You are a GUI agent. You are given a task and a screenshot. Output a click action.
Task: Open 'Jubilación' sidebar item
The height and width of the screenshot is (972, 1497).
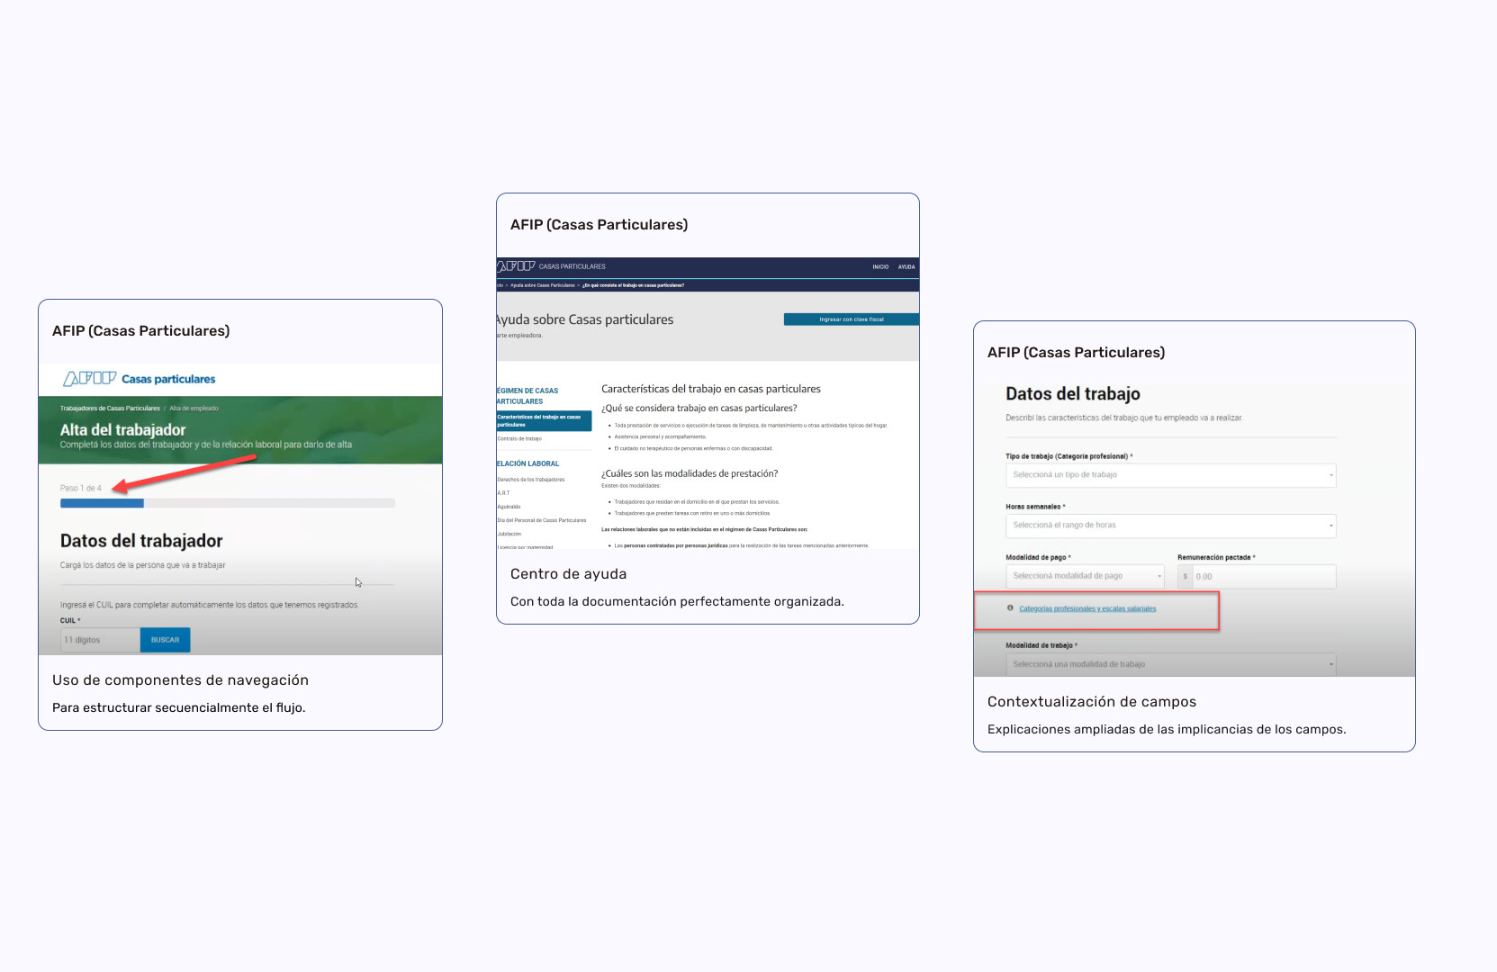coord(510,534)
